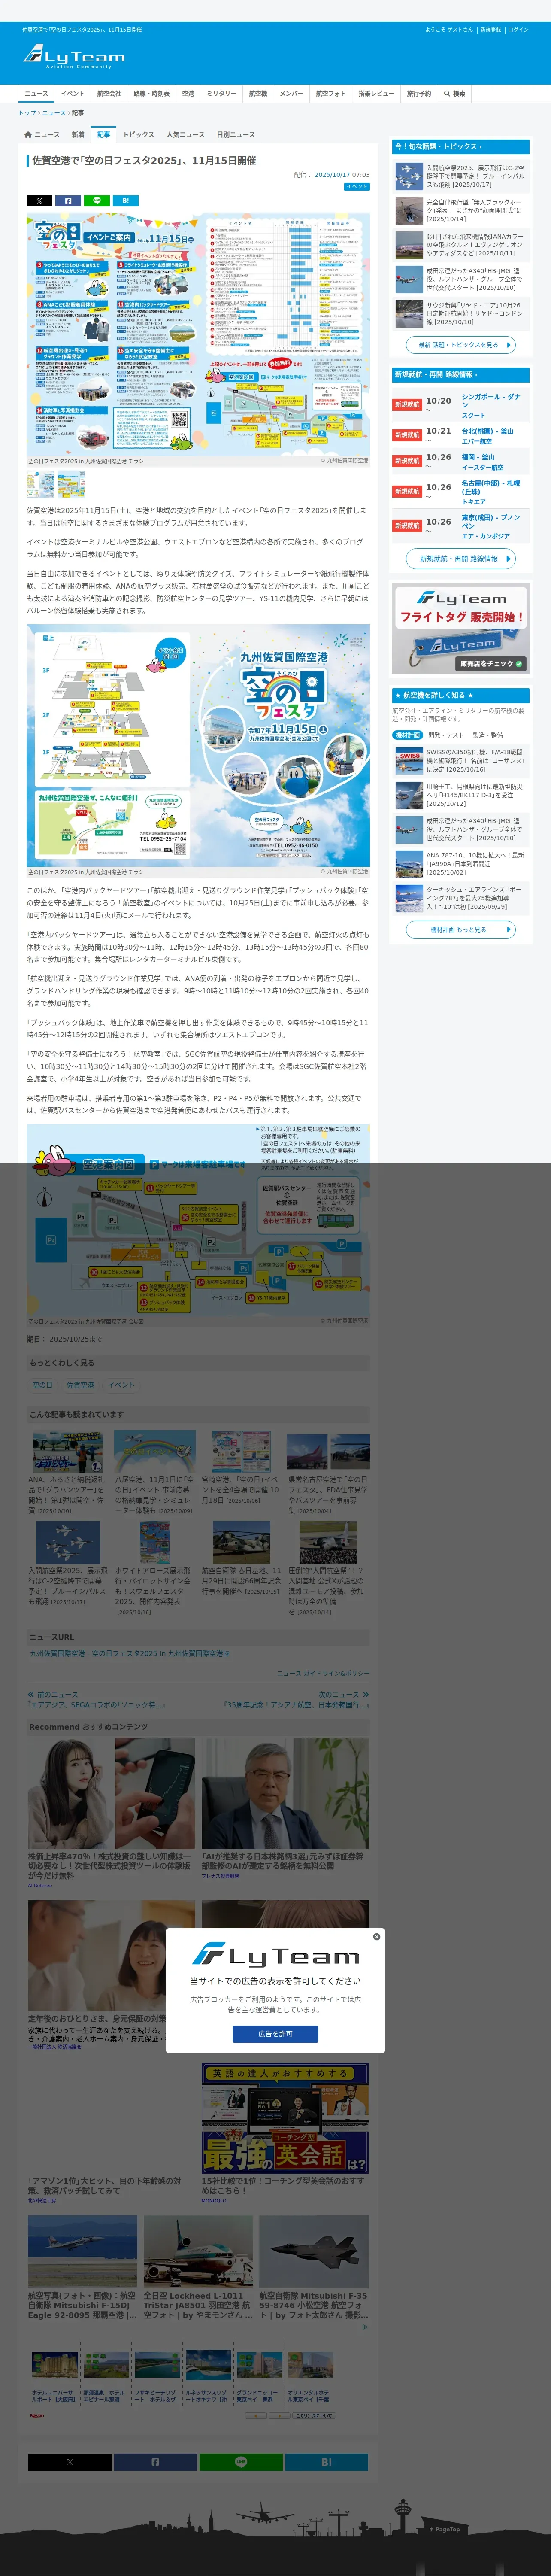This screenshot has width=551, height=2576.
Task: Click the FlyTeam logo in the header
Action: (x=74, y=56)
